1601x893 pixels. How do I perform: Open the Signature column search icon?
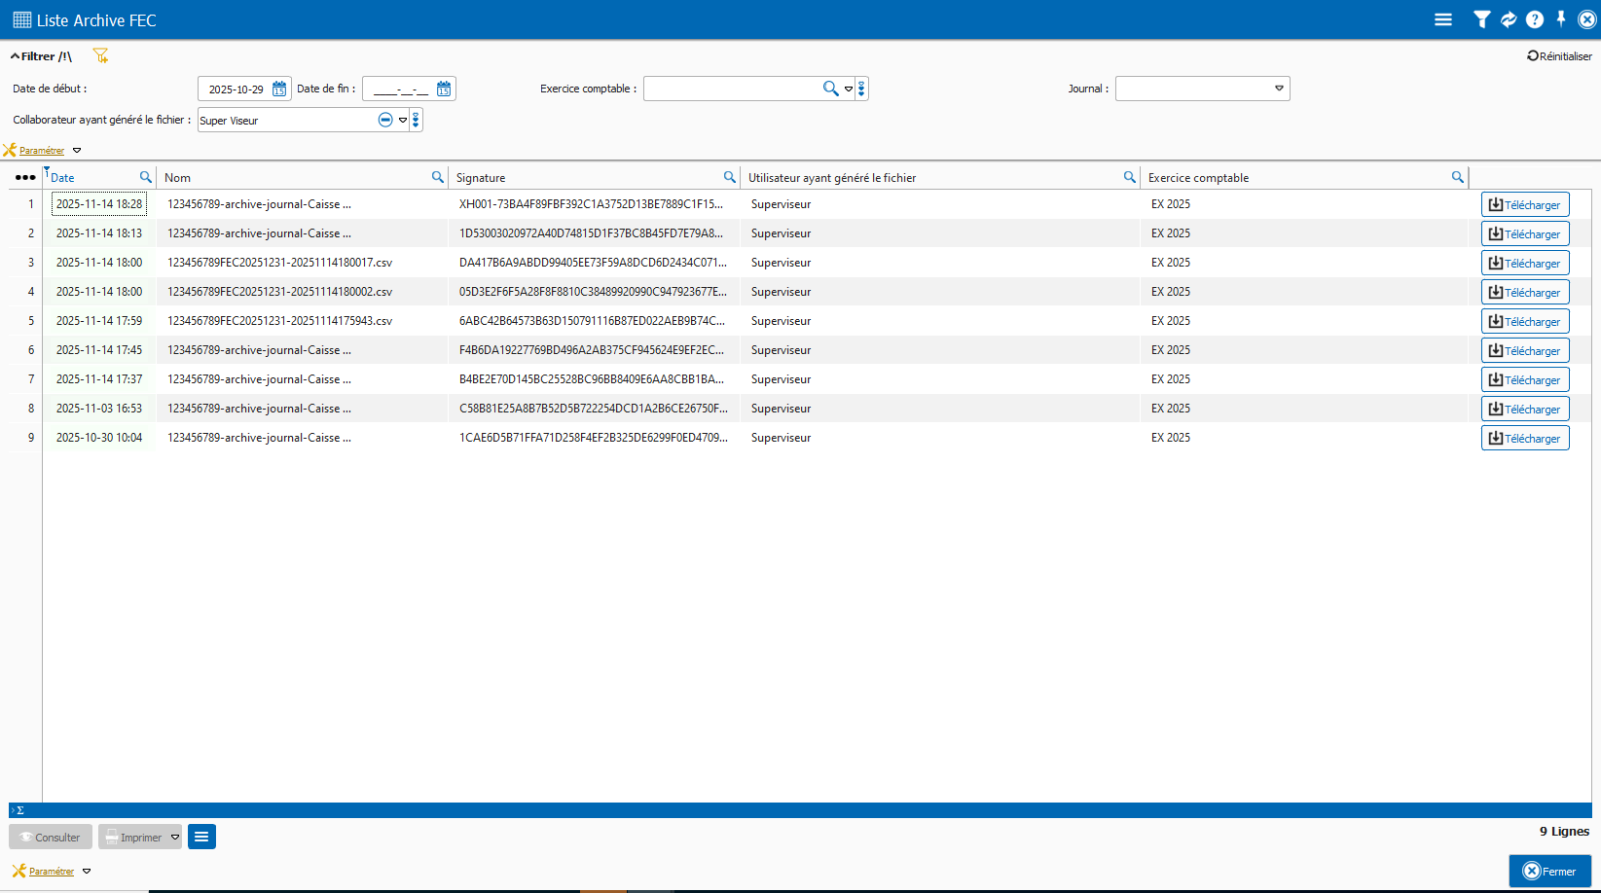pos(729,177)
